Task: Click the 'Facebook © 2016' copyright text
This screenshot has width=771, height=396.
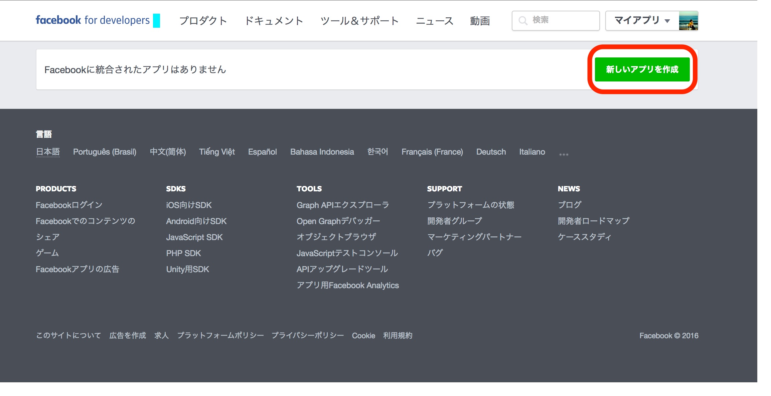Action: tap(669, 336)
